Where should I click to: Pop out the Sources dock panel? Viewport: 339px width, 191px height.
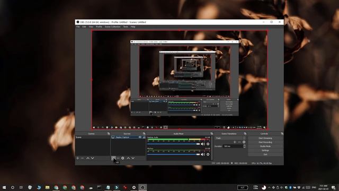[144, 134]
